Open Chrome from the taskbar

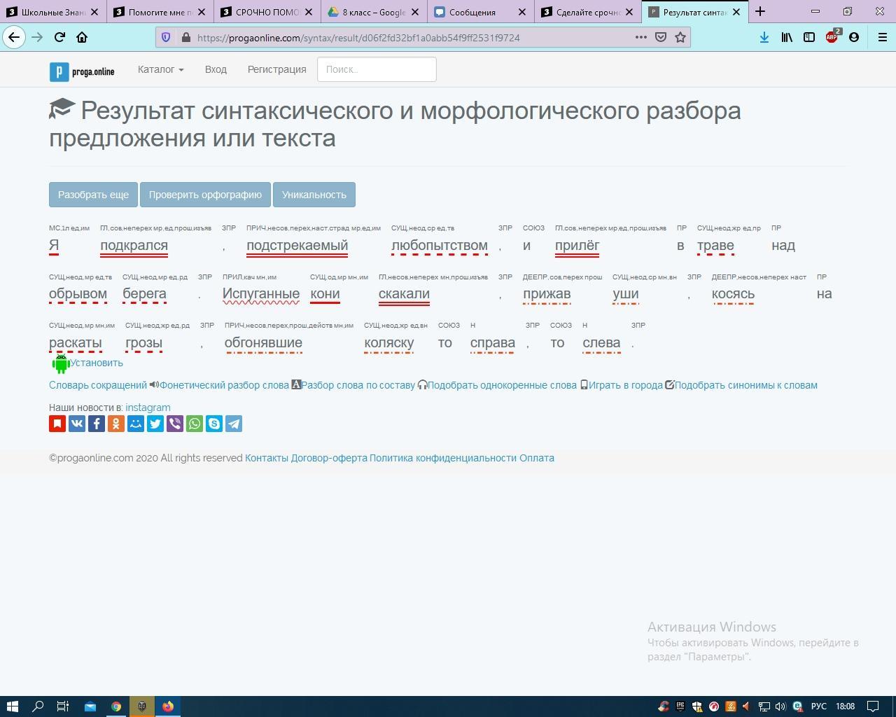116,706
